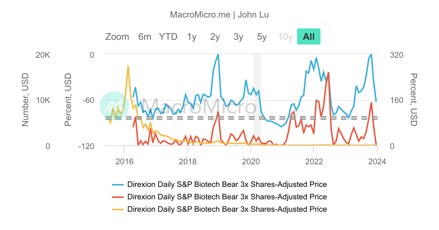The image size is (439, 230).
Task: Click the blue legend line marker
Action: click(x=118, y=184)
